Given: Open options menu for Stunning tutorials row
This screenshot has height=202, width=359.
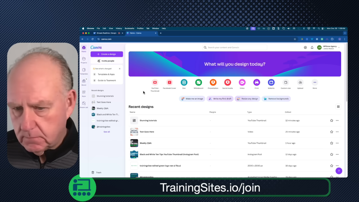Looking at the screenshot, I should coord(337,120).
